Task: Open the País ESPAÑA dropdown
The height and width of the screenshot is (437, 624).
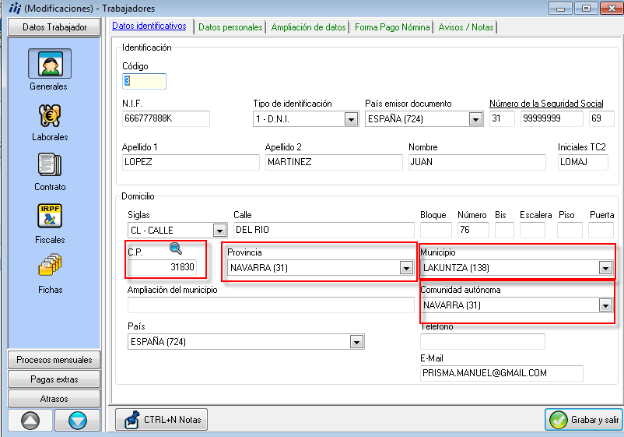Action: tap(356, 342)
